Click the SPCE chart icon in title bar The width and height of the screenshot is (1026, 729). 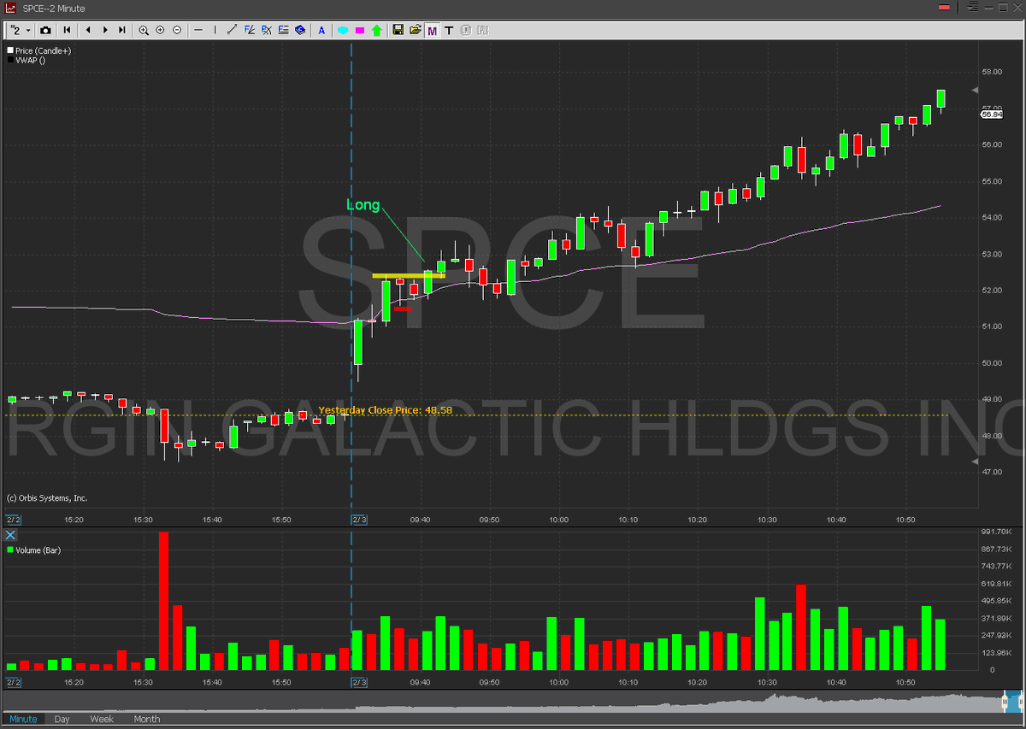(9, 7)
